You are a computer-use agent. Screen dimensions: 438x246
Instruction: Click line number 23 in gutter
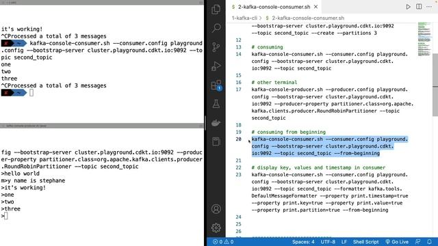tap(238, 175)
